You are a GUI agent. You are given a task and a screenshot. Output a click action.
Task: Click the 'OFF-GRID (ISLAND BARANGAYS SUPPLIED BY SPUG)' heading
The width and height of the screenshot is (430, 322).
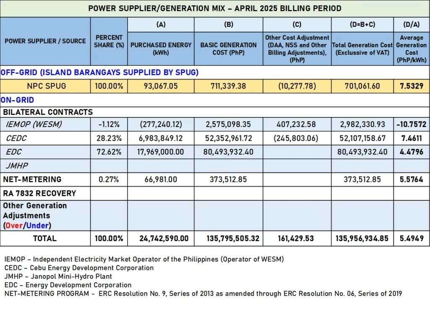(100, 73)
